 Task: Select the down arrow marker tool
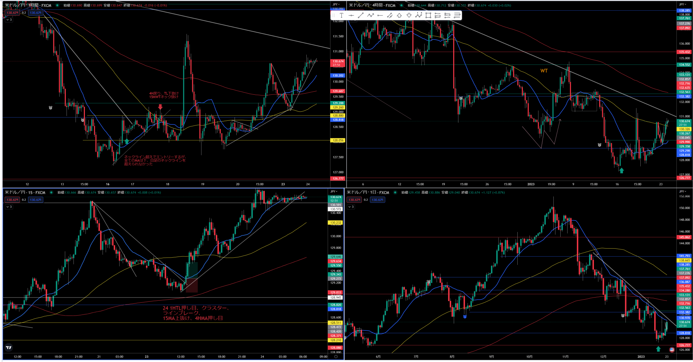[409, 15]
